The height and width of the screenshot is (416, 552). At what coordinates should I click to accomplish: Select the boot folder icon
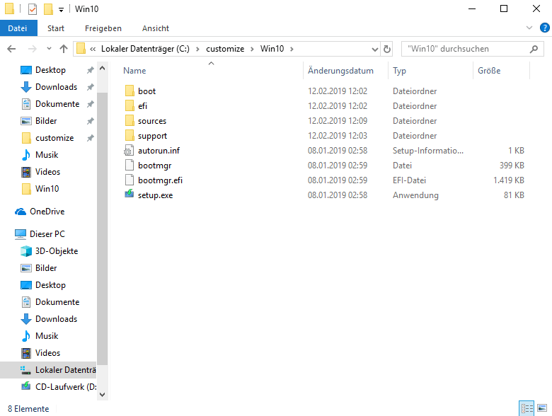[x=130, y=91]
